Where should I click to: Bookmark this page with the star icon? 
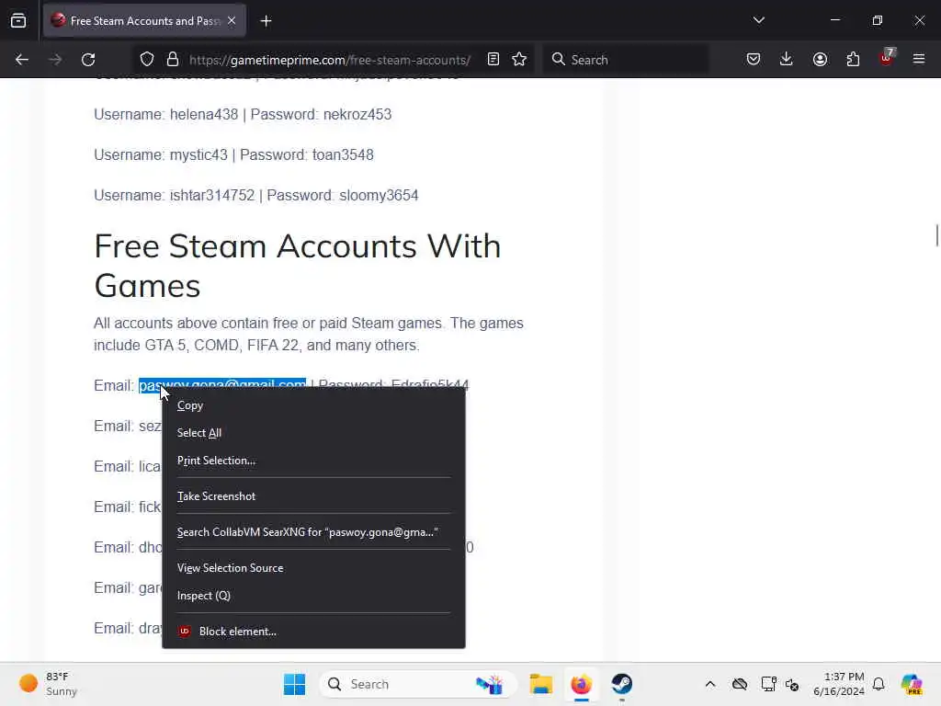pyautogui.click(x=519, y=60)
